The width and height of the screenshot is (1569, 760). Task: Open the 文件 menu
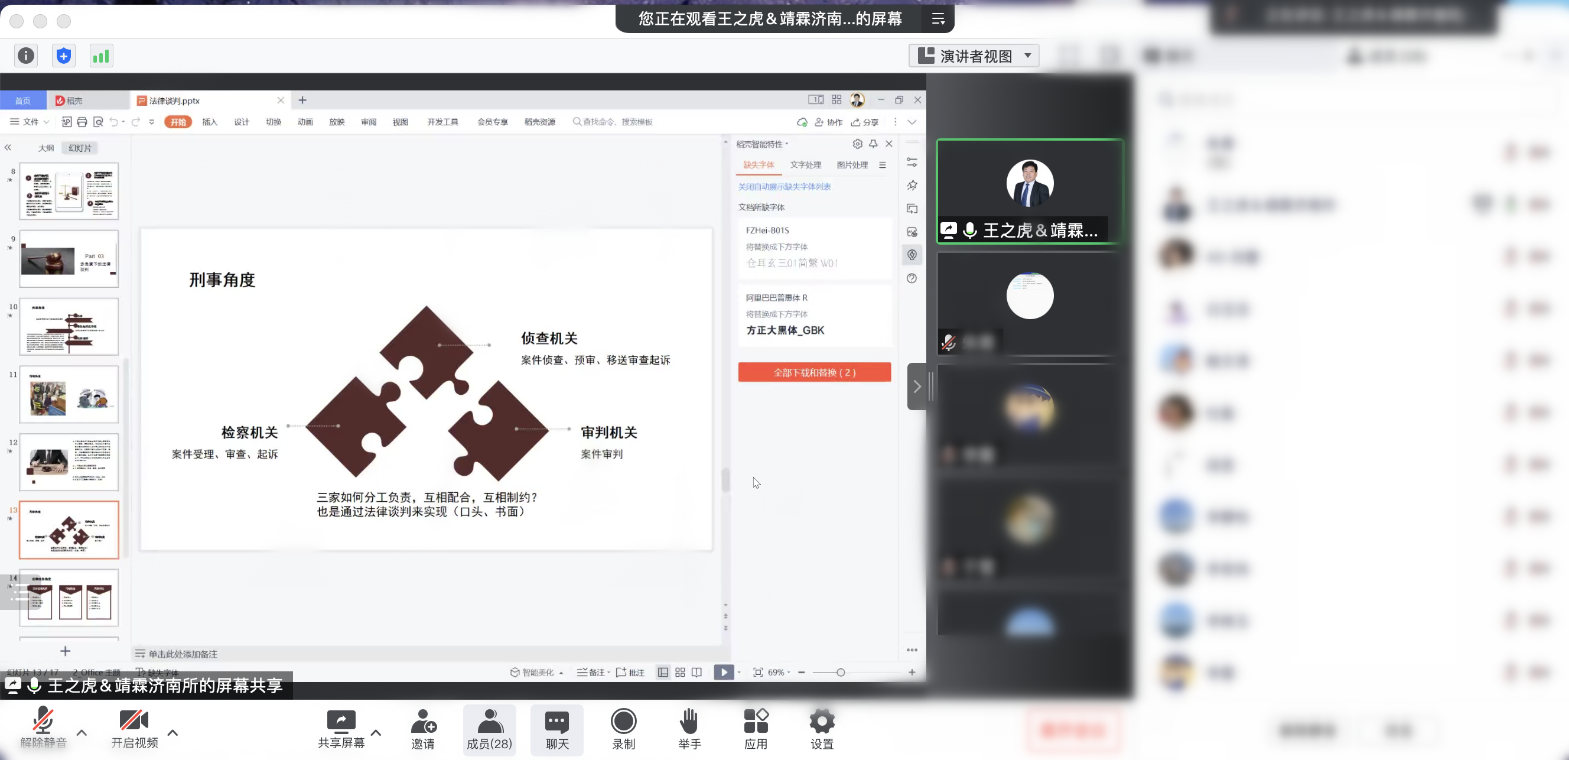[29, 122]
